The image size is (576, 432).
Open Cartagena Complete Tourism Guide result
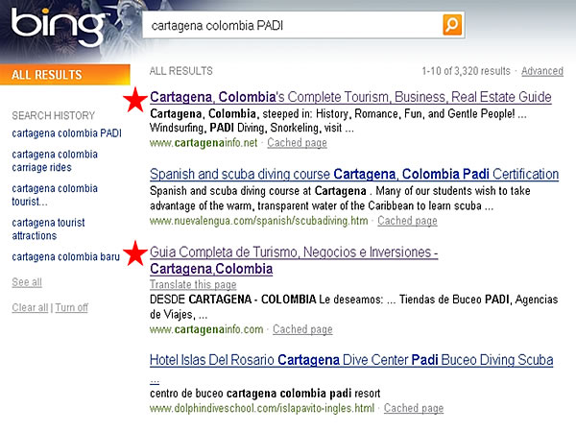350,97
